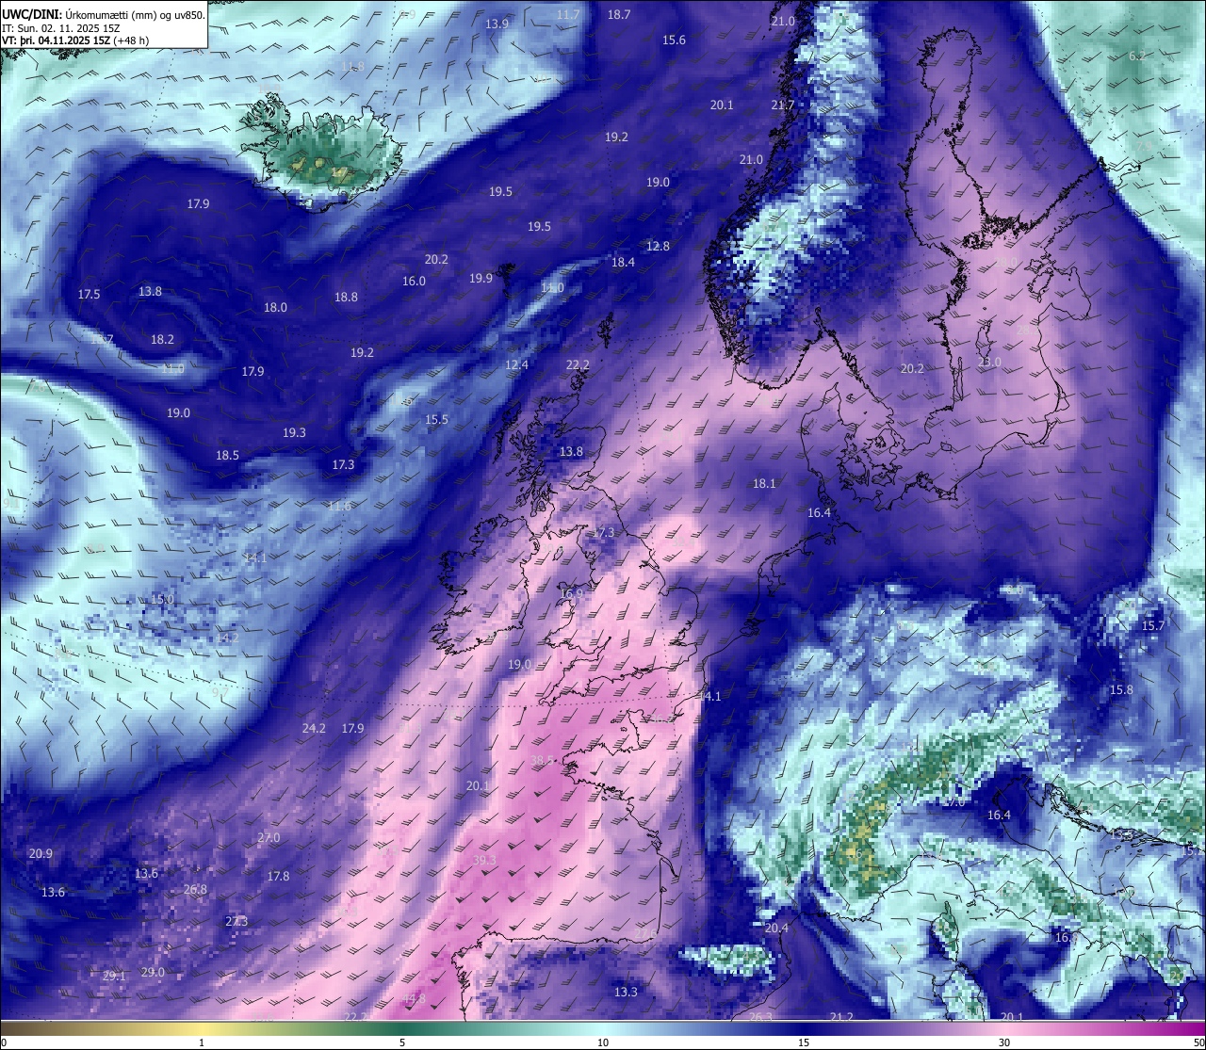Click the 21.2 value at the bottom edge
The image size is (1206, 1050).
pyautogui.click(x=841, y=1016)
